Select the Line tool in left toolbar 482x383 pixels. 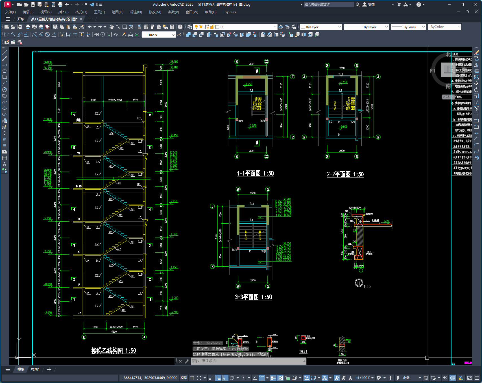pos(5,52)
